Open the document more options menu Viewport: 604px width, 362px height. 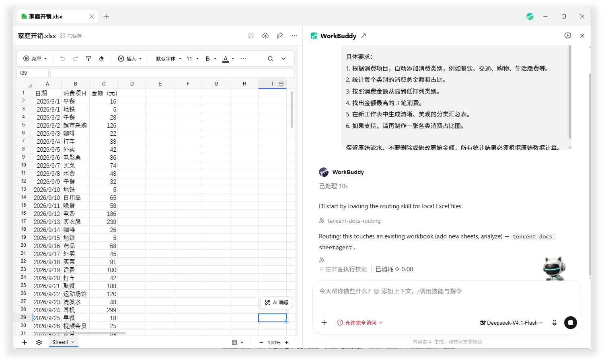pyautogui.click(x=294, y=36)
